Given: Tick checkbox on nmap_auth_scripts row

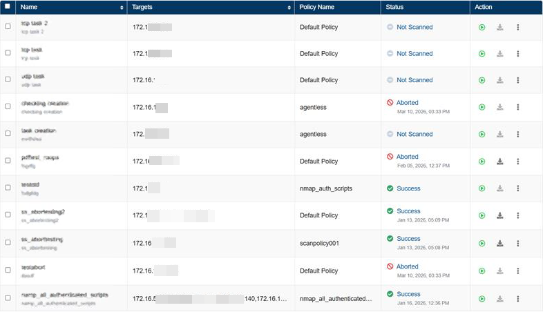Looking at the screenshot, I should (8, 188).
